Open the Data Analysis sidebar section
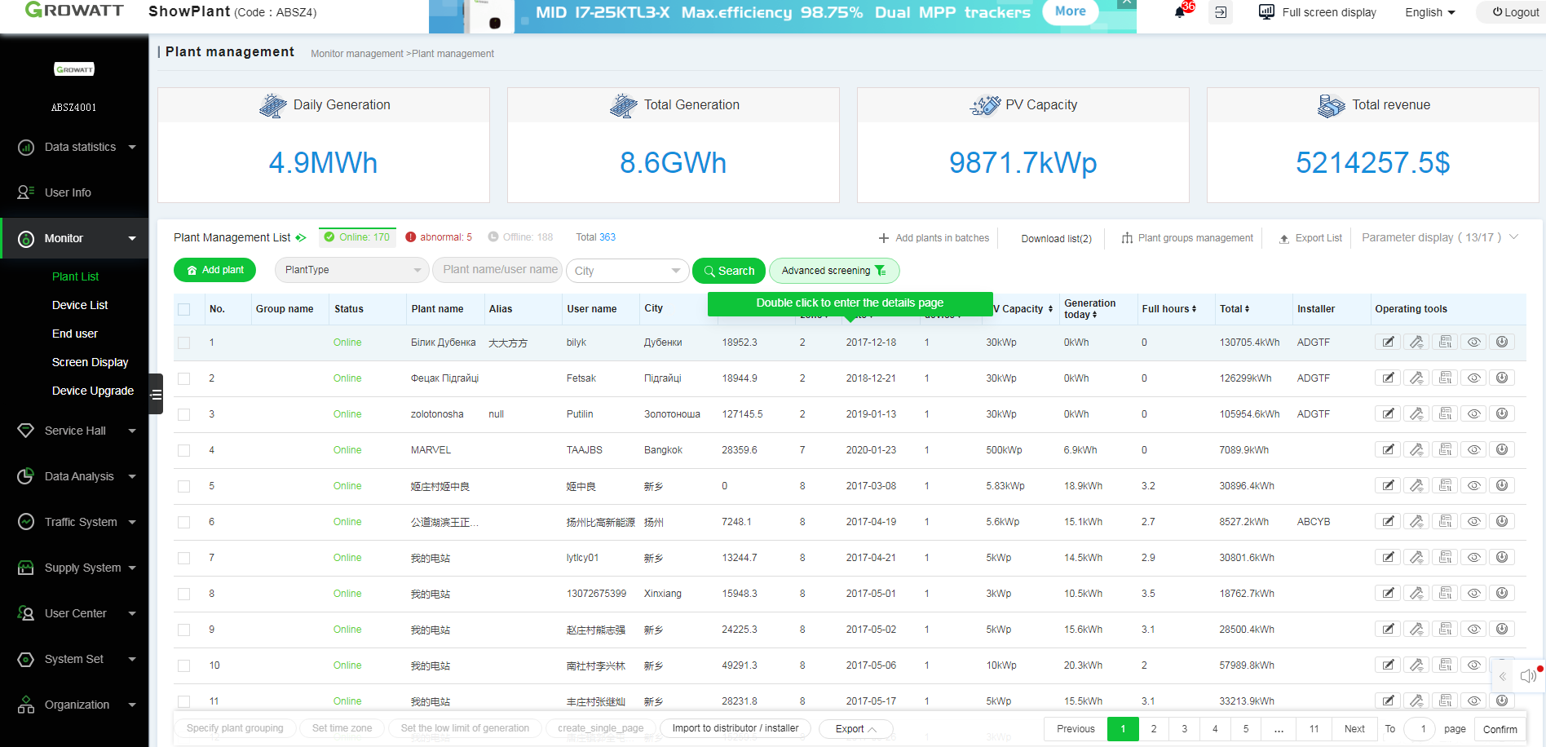Image resolution: width=1546 pixels, height=747 pixels. click(x=74, y=476)
